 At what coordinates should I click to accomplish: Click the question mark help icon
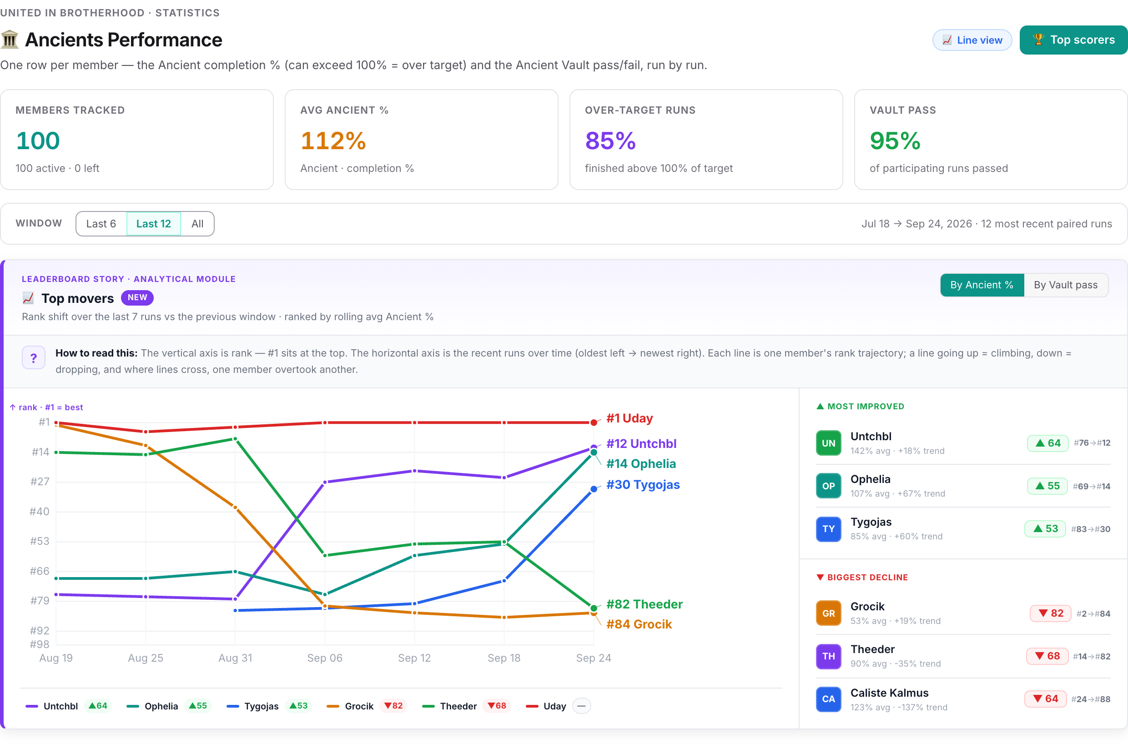pos(34,358)
